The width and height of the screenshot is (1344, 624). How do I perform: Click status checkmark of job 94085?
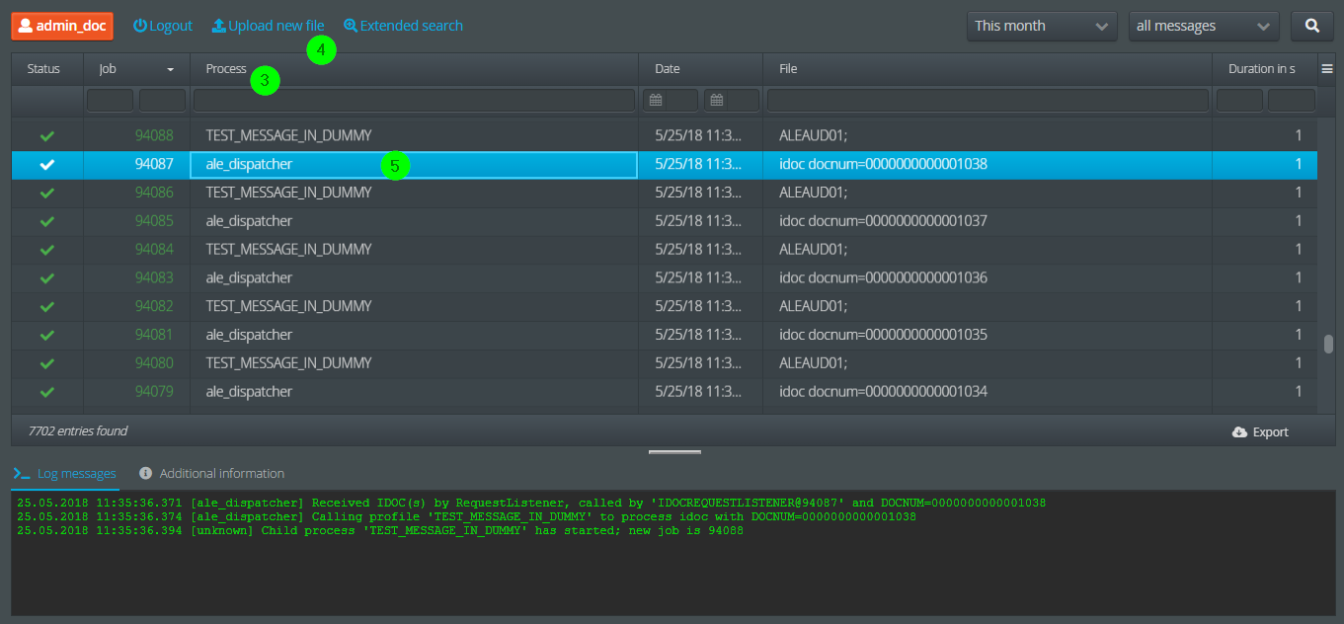46,221
